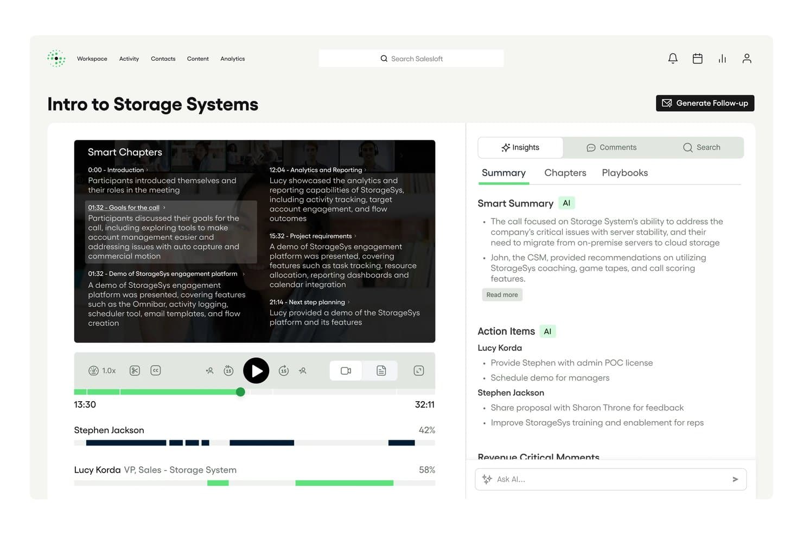Image resolution: width=803 pixels, height=535 pixels.
Task: Open the user profile icon
Action: (x=747, y=59)
